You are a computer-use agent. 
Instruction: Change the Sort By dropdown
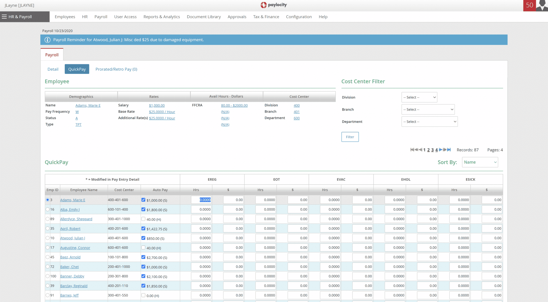coord(480,162)
